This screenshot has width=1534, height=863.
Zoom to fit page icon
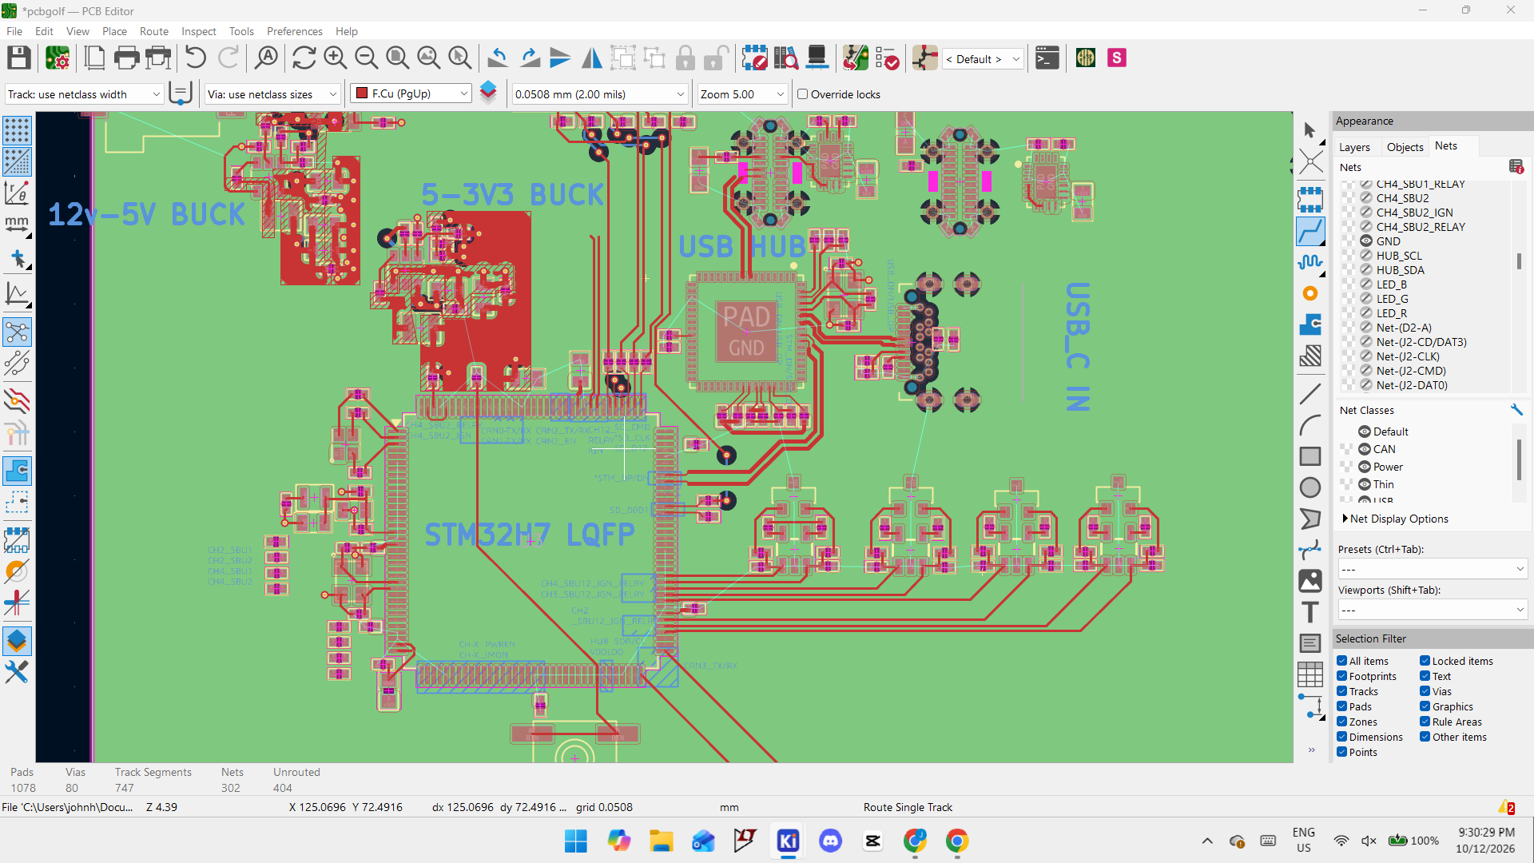click(x=397, y=58)
